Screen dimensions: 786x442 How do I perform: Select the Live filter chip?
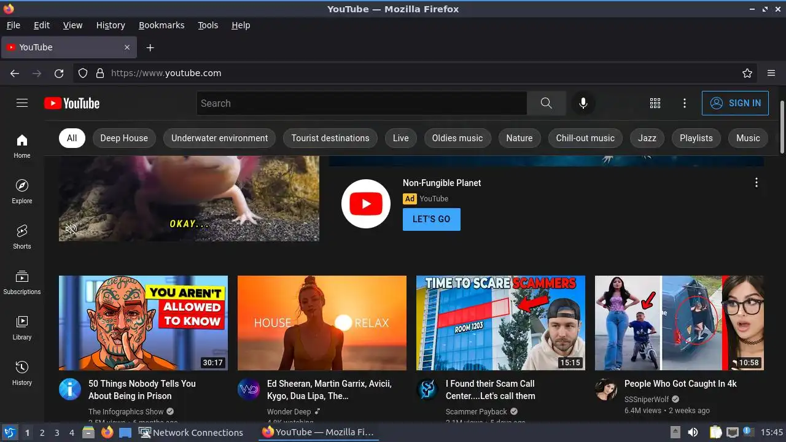401,138
